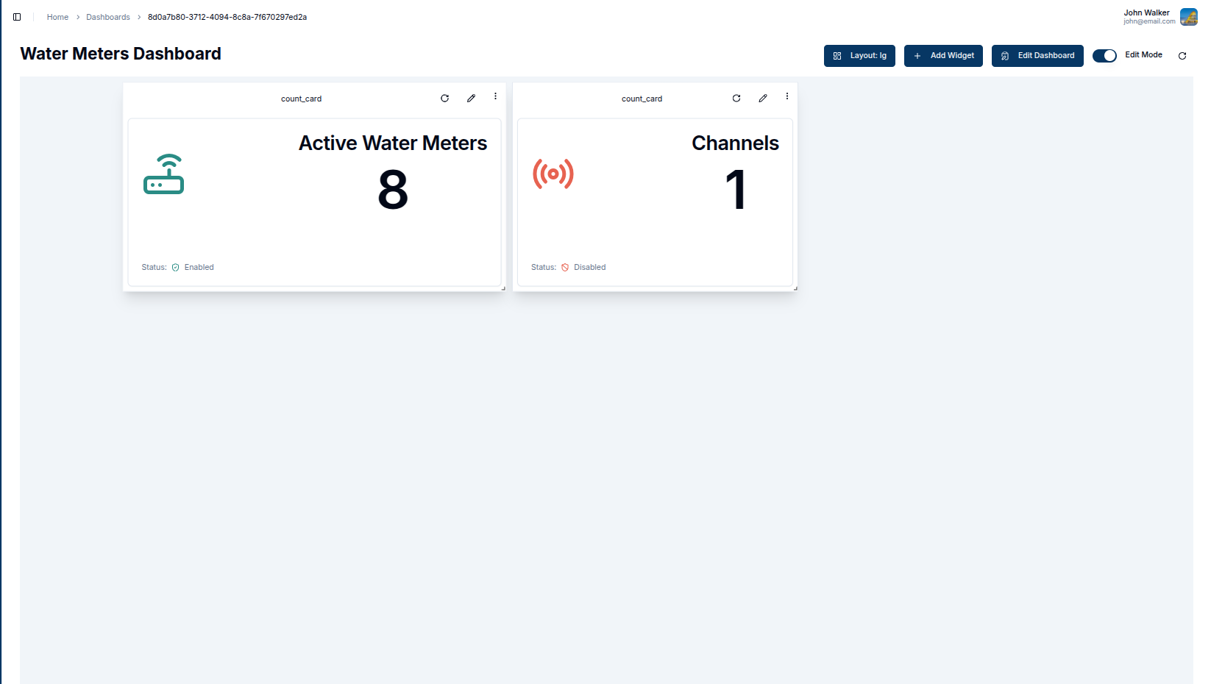Toggle the sidebar panel icon
1211x684 pixels.
(x=17, y=17)
